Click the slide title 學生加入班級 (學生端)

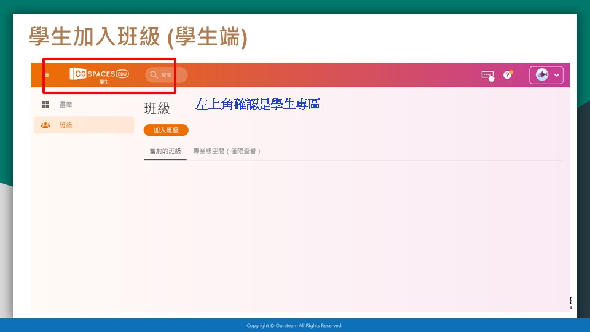tap(138, 38)
